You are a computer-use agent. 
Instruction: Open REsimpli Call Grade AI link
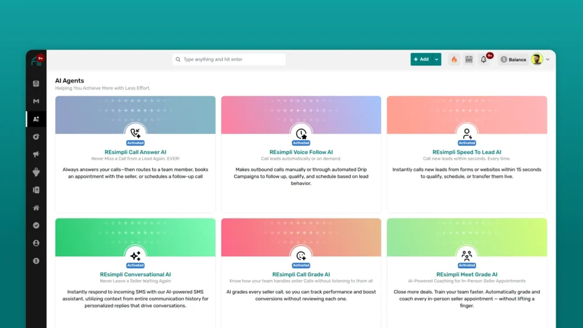[301, 274]
